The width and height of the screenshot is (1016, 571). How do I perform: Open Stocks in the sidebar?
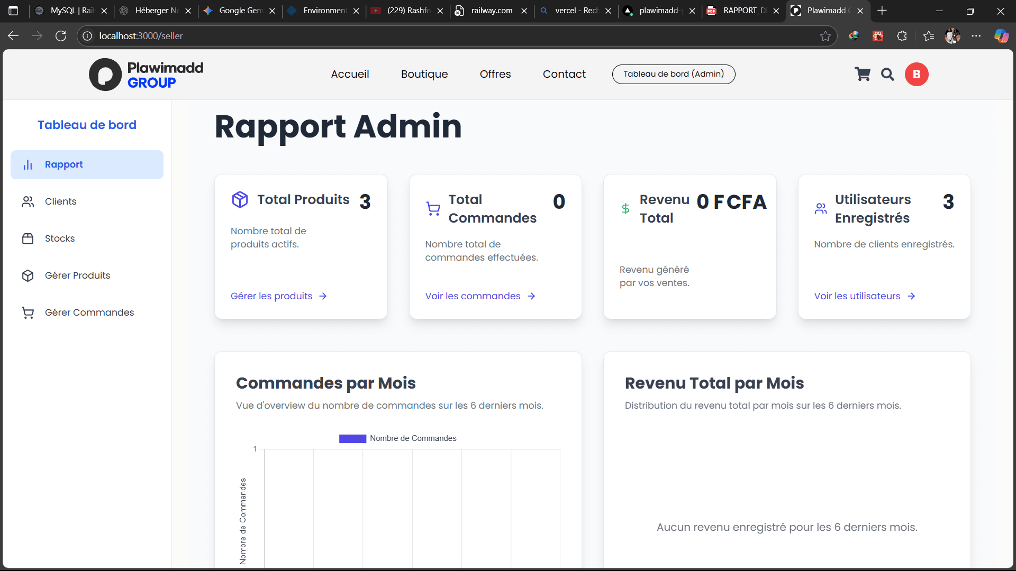pos(60,238)
